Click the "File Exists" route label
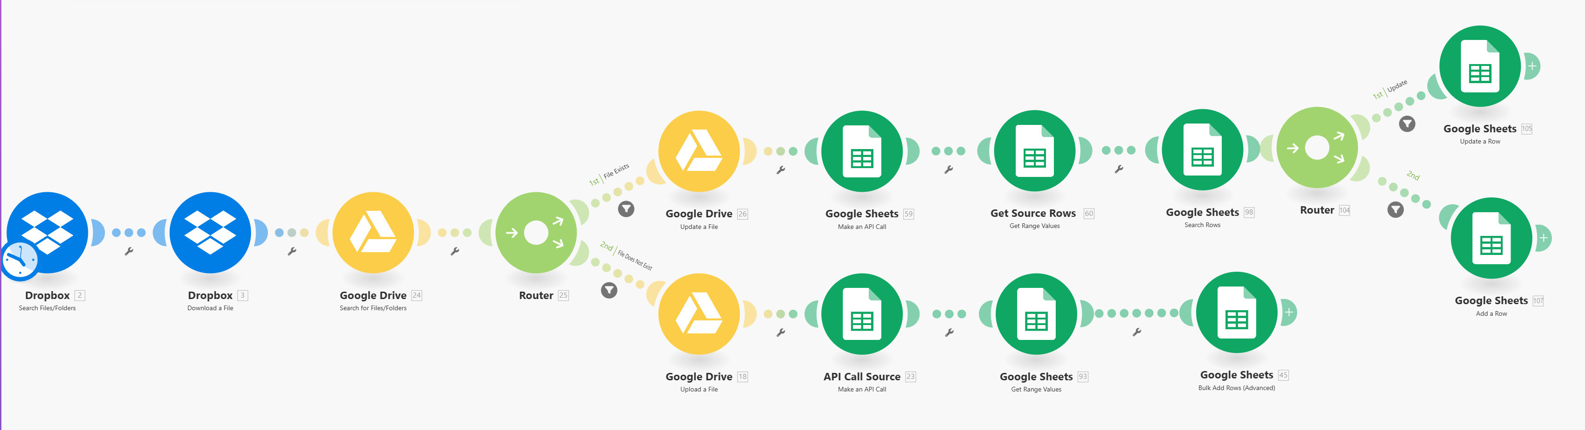The height and width of the screenshot is (430, 1585). point(617,171)
